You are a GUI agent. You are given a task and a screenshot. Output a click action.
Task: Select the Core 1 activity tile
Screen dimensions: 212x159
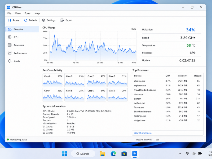click(75, 80)
